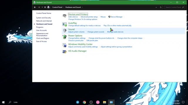Viewport: 188px width, 105px height.
Task: Click Adjust system volume
Action: (76, 32)
